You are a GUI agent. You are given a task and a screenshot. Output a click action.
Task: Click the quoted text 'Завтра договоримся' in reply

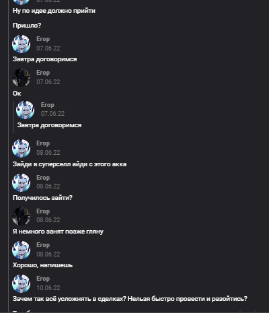coord(49,125)
